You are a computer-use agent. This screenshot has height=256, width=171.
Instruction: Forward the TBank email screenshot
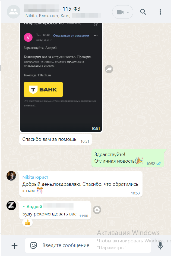109,69
